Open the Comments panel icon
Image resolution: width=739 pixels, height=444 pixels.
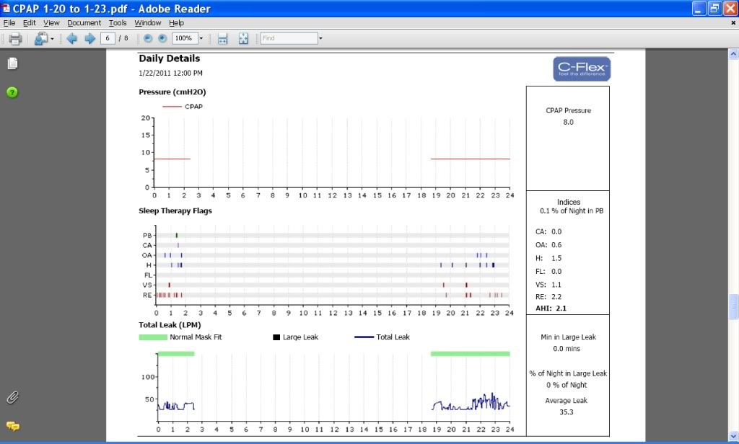coord(12,426)
